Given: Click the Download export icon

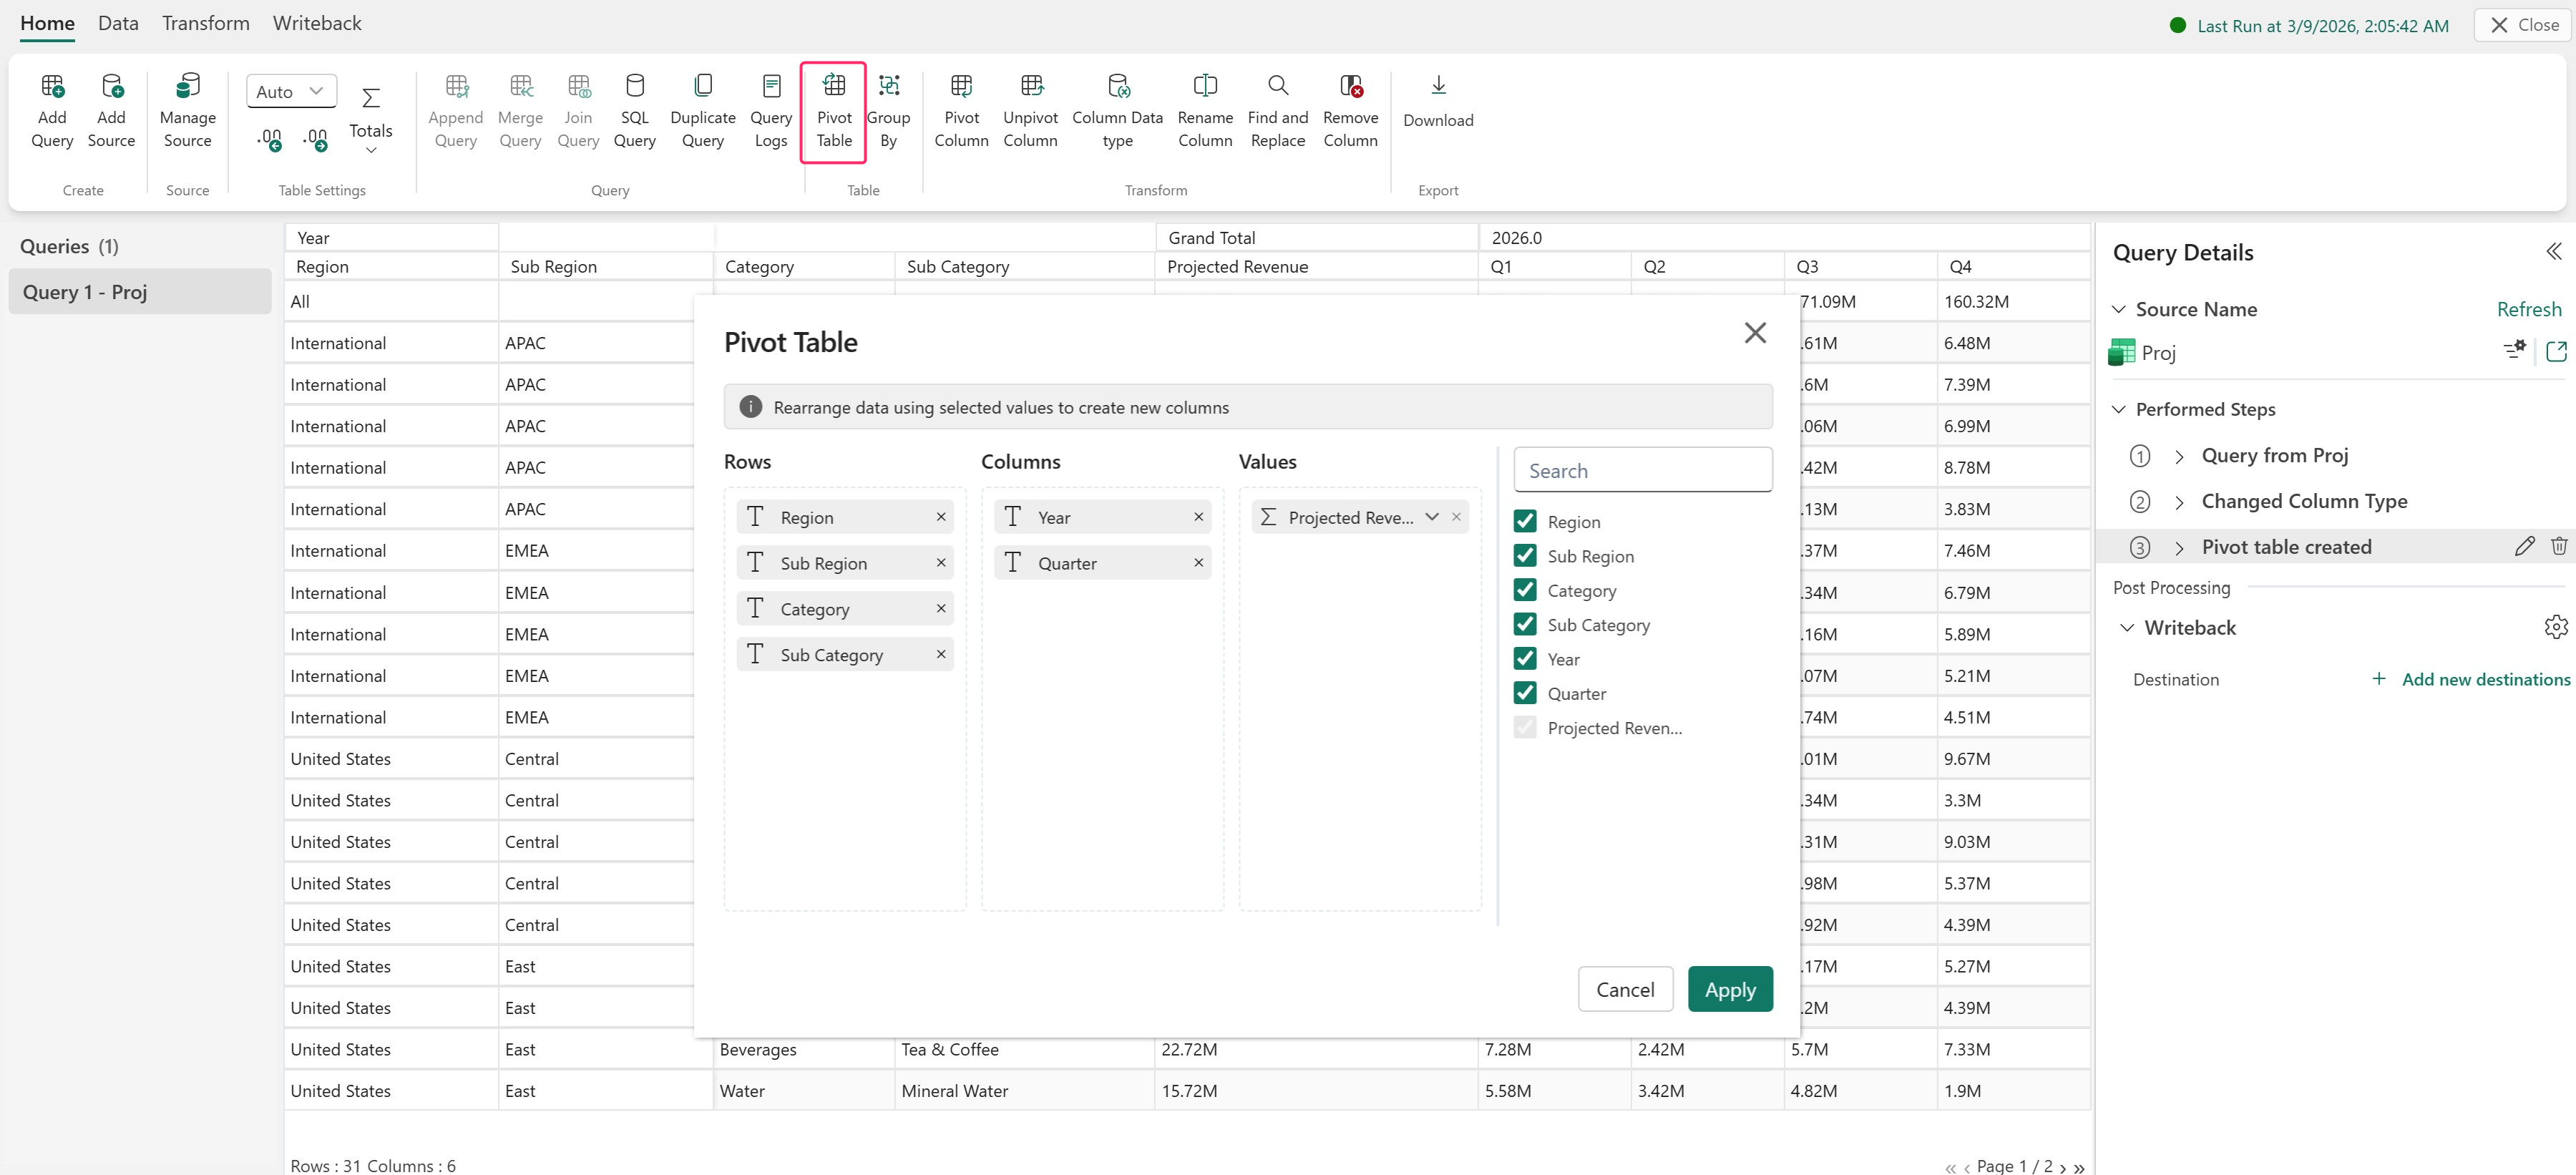Looking at the screenshot, I should click(1437, 87).
